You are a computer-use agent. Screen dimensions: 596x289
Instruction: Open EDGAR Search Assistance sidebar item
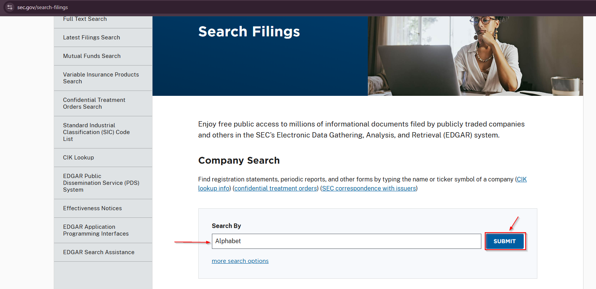[x=99, y=252]
